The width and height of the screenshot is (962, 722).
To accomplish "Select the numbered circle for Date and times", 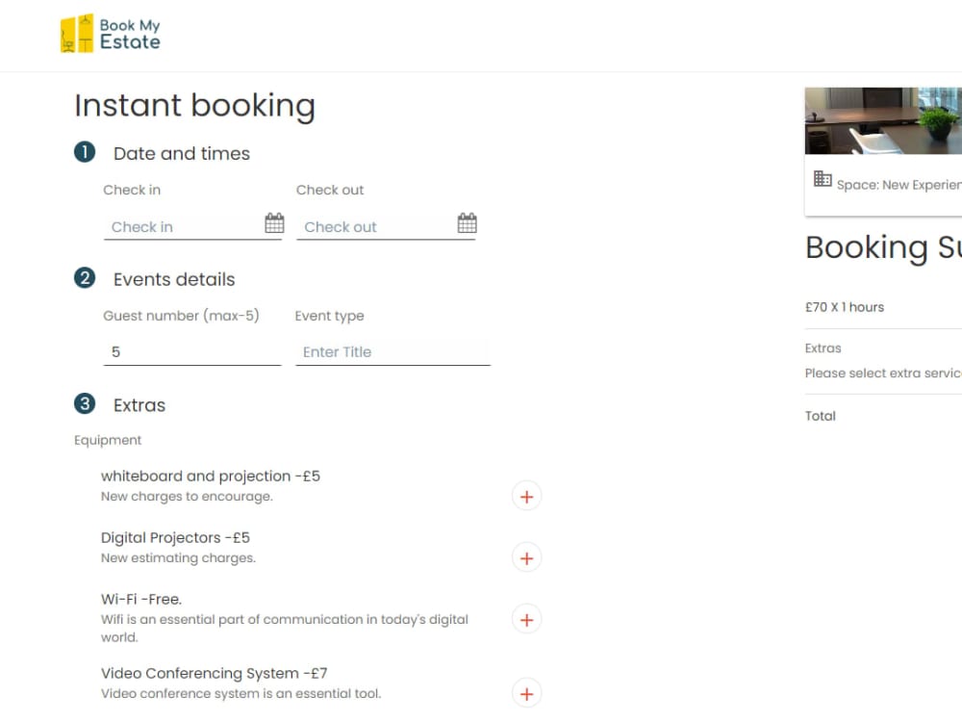I will coord(84,151).
